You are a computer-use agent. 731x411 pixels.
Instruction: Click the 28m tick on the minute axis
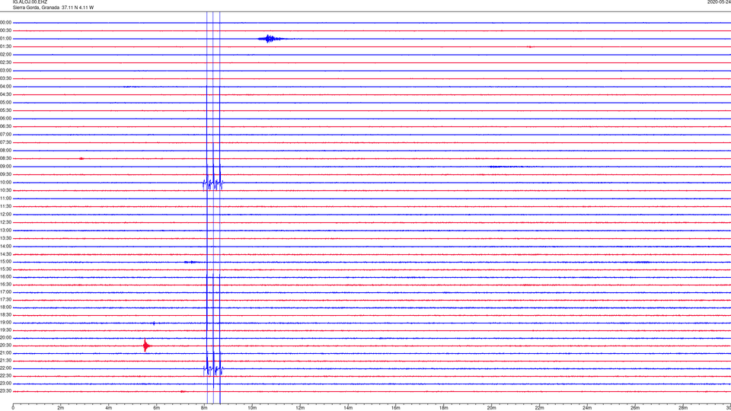(x=683, y=408)
